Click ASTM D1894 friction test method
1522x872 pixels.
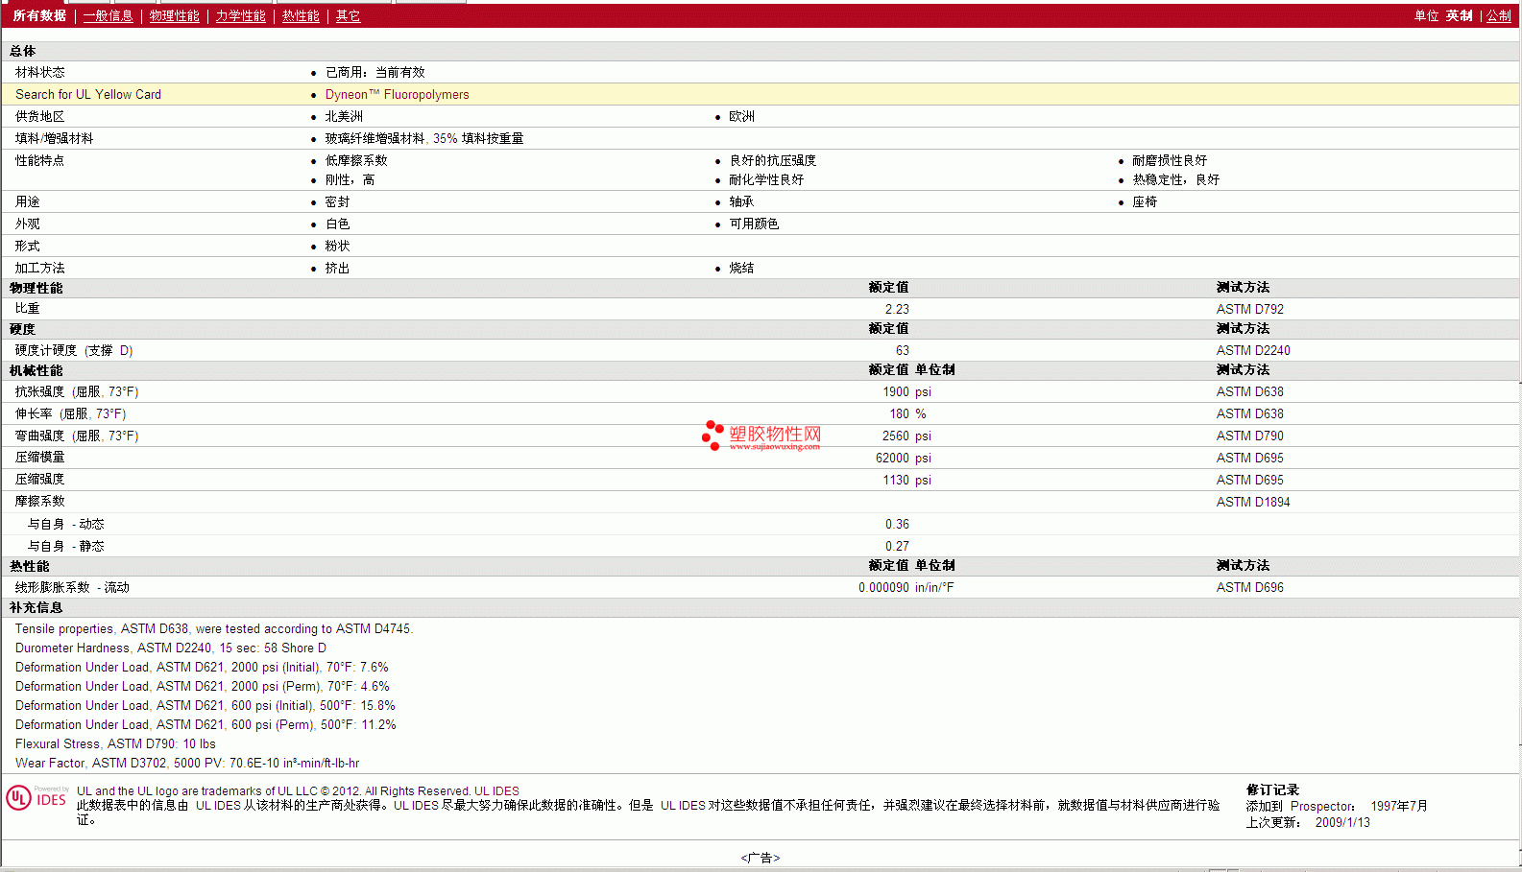[x=1253, y=502]
